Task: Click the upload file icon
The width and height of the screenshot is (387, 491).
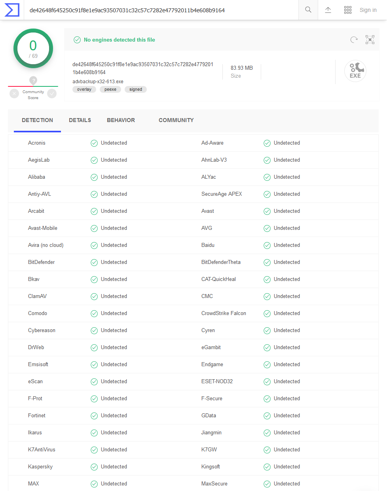Action: (328, 10)
